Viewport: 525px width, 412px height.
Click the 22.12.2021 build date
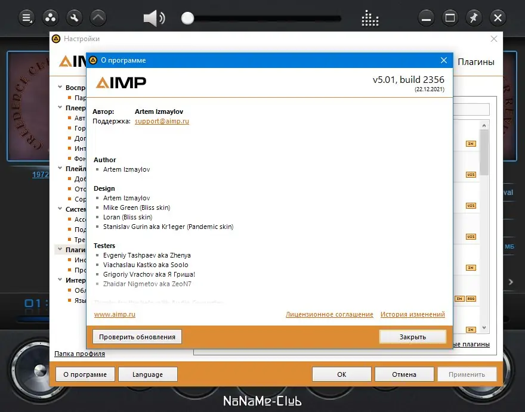click(429, 89)
